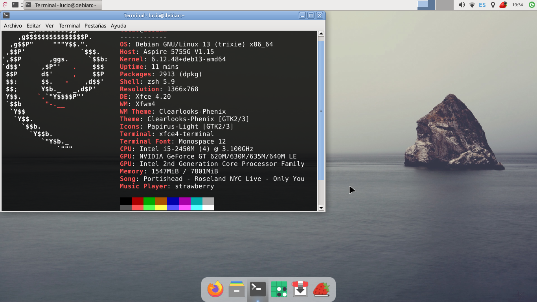
Task: Open the Ver menu
Action: (50, 26)
